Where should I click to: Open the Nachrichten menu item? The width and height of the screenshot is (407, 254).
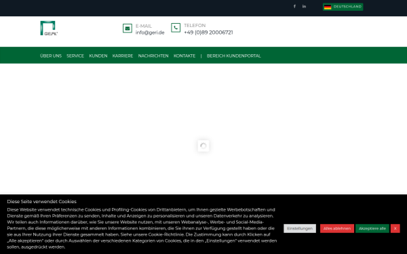coord(153,56)
